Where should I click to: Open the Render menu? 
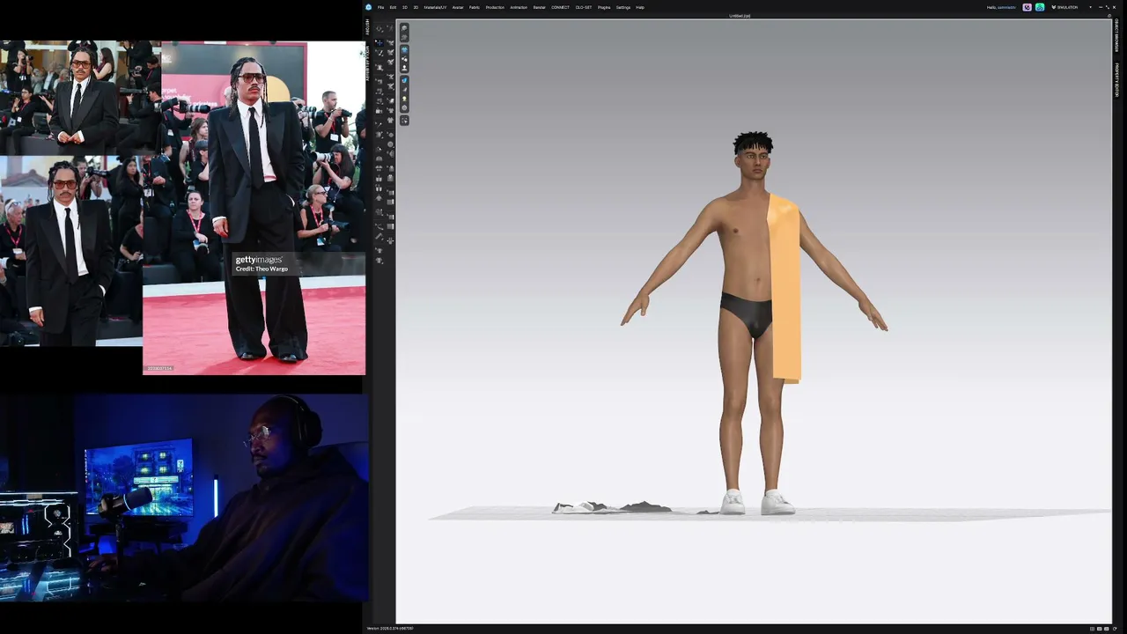point(539,7)
